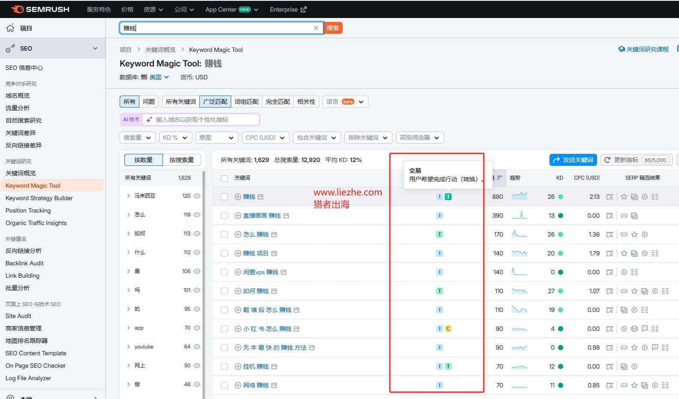The image size is (679, 399).
Task: Switch grouping to 按搜索量
Action: [x=181, y=160]
